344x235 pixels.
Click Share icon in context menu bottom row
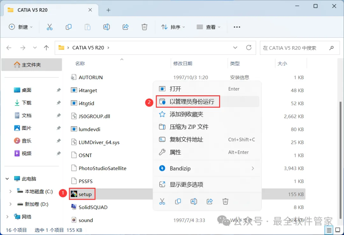[x=210, y=202]
